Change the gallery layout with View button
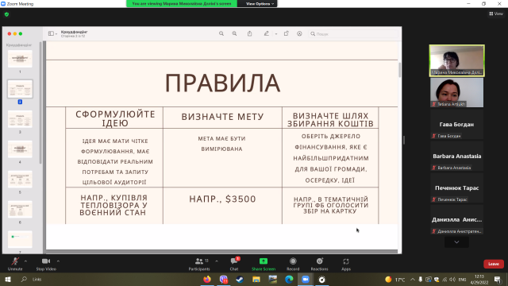508x286 pixels. [x=496, y=14]
